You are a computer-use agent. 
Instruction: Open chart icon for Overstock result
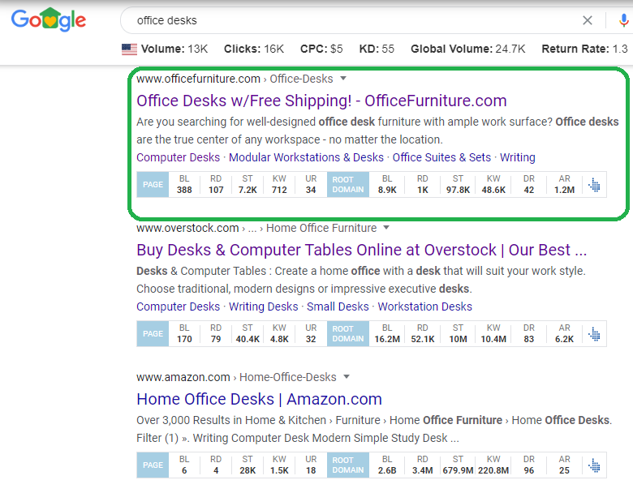pos(594,334)
